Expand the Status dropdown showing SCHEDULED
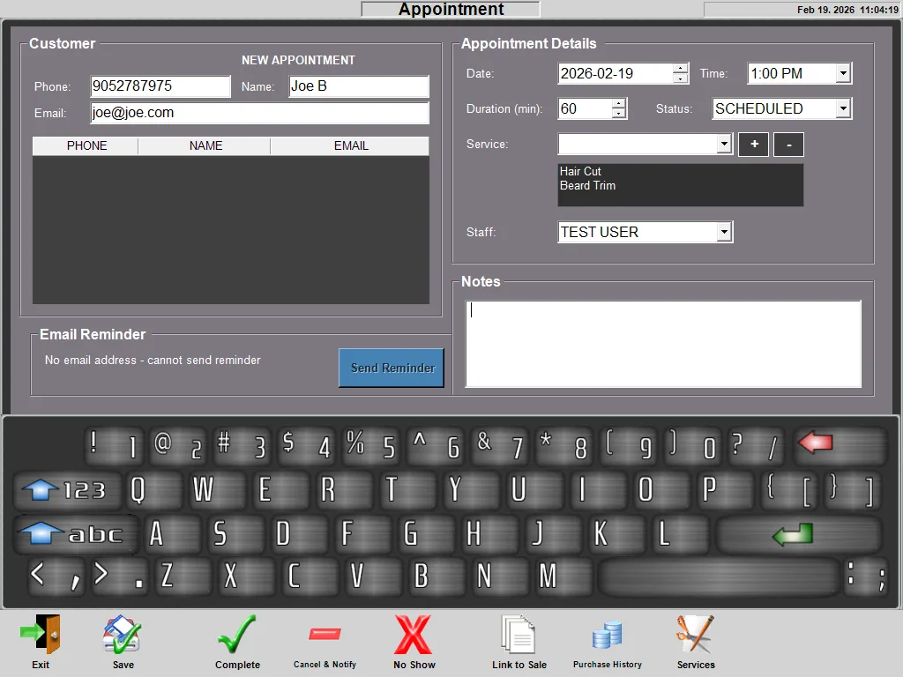Viewport: 903px width, 677px height. point(843,109)
